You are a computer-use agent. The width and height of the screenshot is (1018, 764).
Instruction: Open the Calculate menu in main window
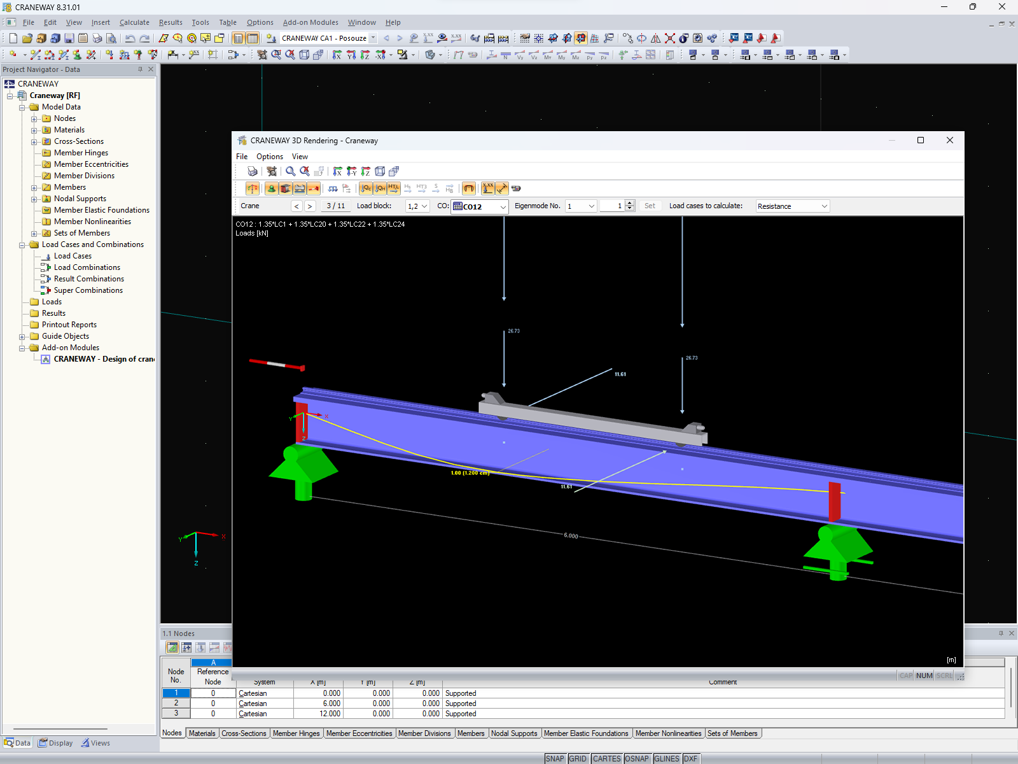(x=134, y=22)
